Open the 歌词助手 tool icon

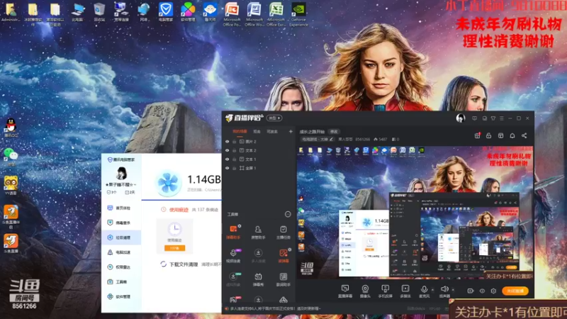283,279
